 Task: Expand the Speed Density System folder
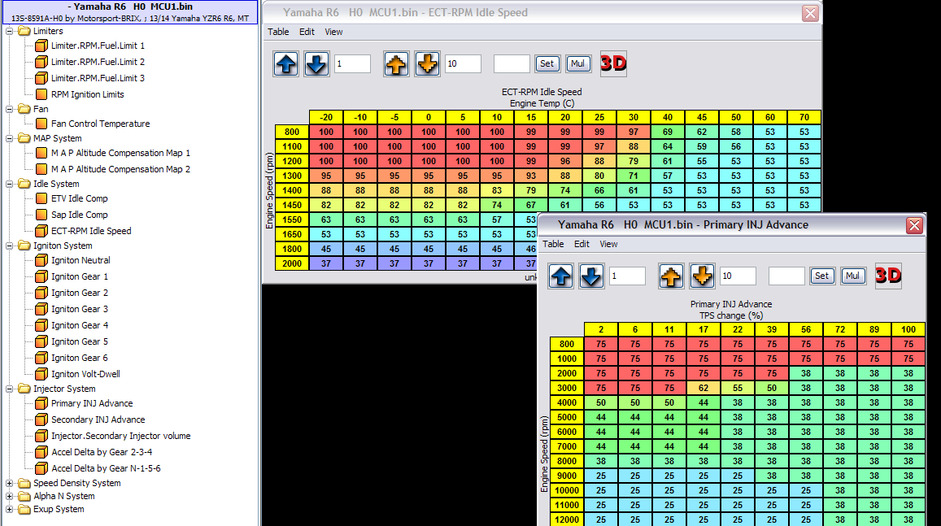pos(10,483)
